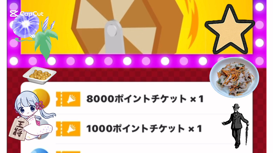This screenshot has width=273, height=153.
Task: Click the gold ball beside the 8000 ticket
Action: click(43, 97)
